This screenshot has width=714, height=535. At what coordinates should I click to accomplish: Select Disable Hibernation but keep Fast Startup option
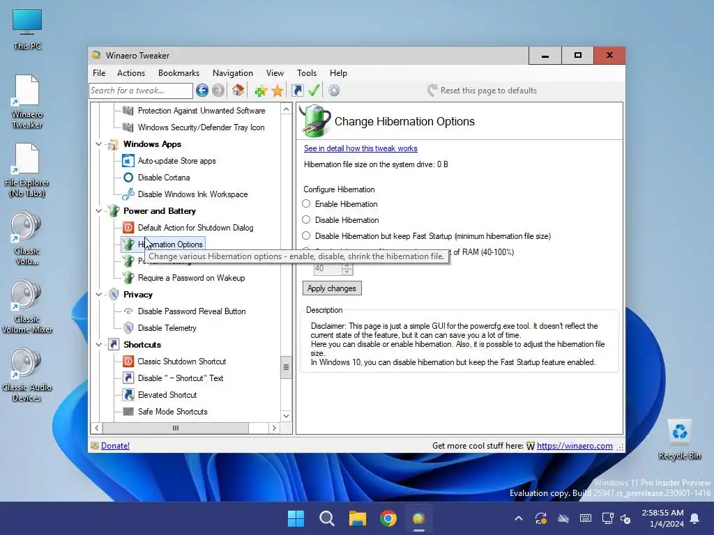307,235
